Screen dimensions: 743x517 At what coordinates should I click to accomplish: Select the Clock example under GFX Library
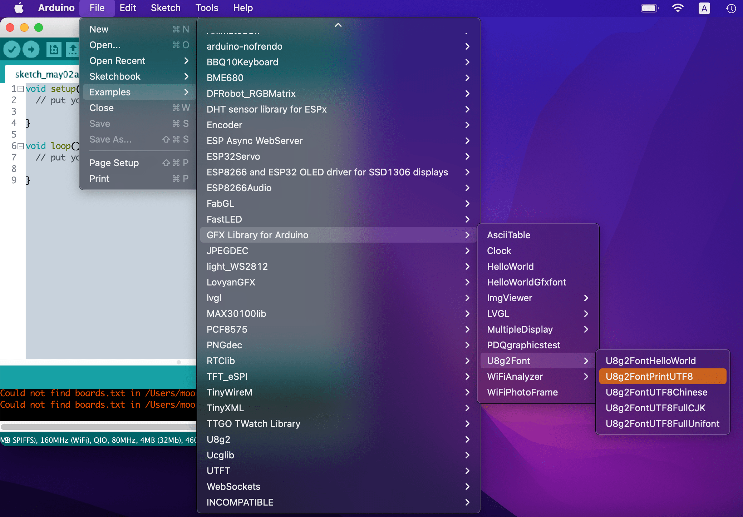[x=499, y=250]
